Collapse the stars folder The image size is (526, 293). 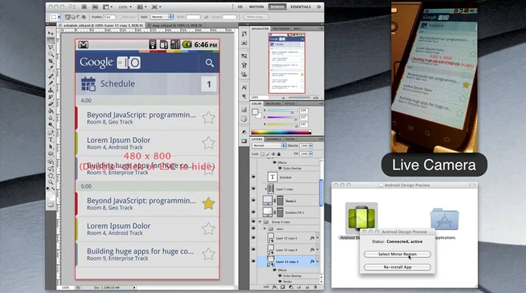[264, 229]
